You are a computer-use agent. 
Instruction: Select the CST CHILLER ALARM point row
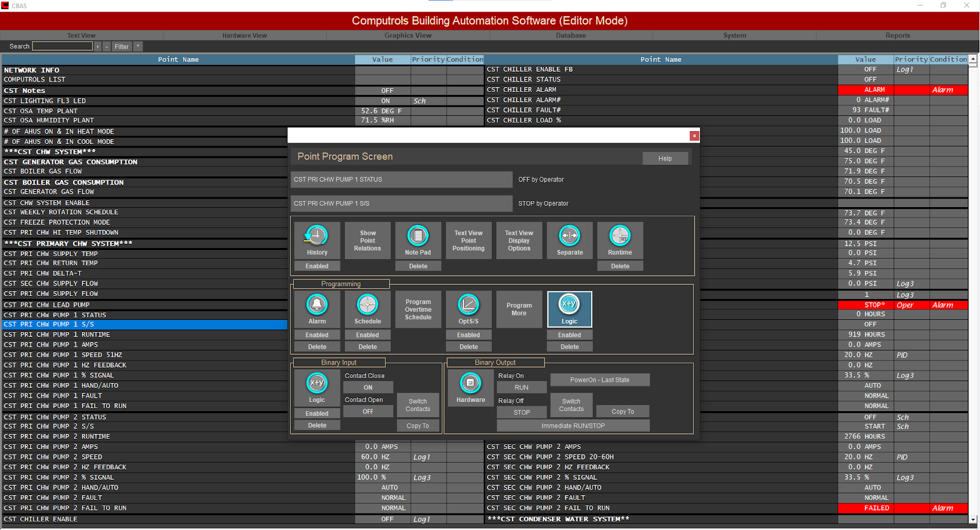point(727,90)
